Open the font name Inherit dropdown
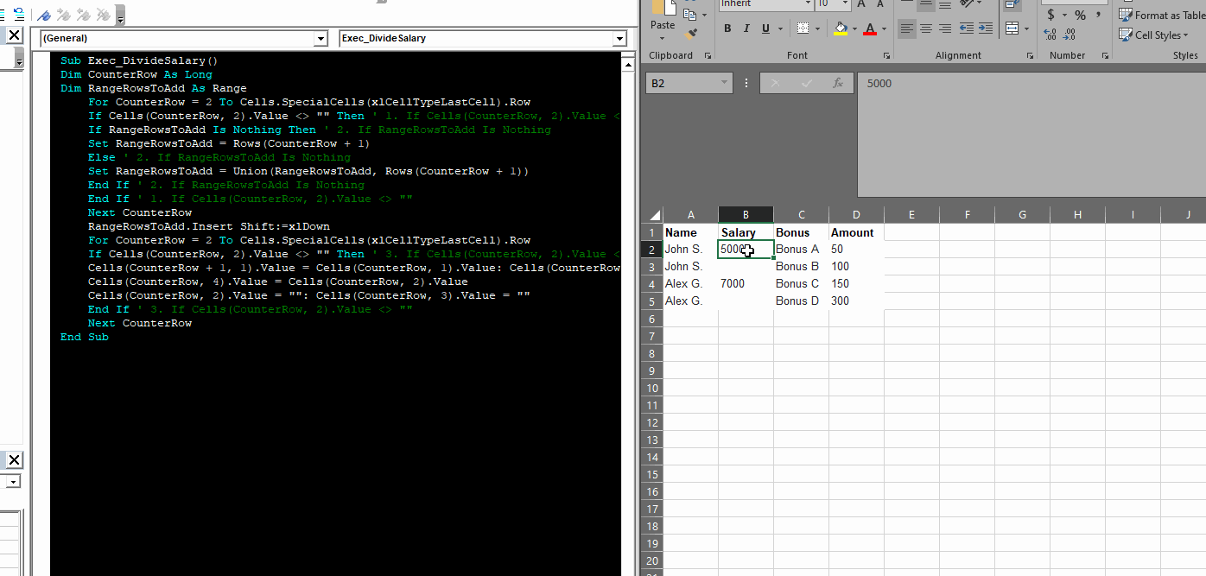 (x=807, y=4)
